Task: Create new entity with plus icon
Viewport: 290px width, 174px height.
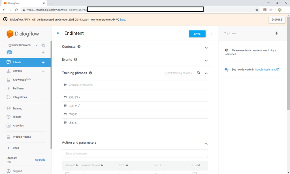Action: click(43, 71)
